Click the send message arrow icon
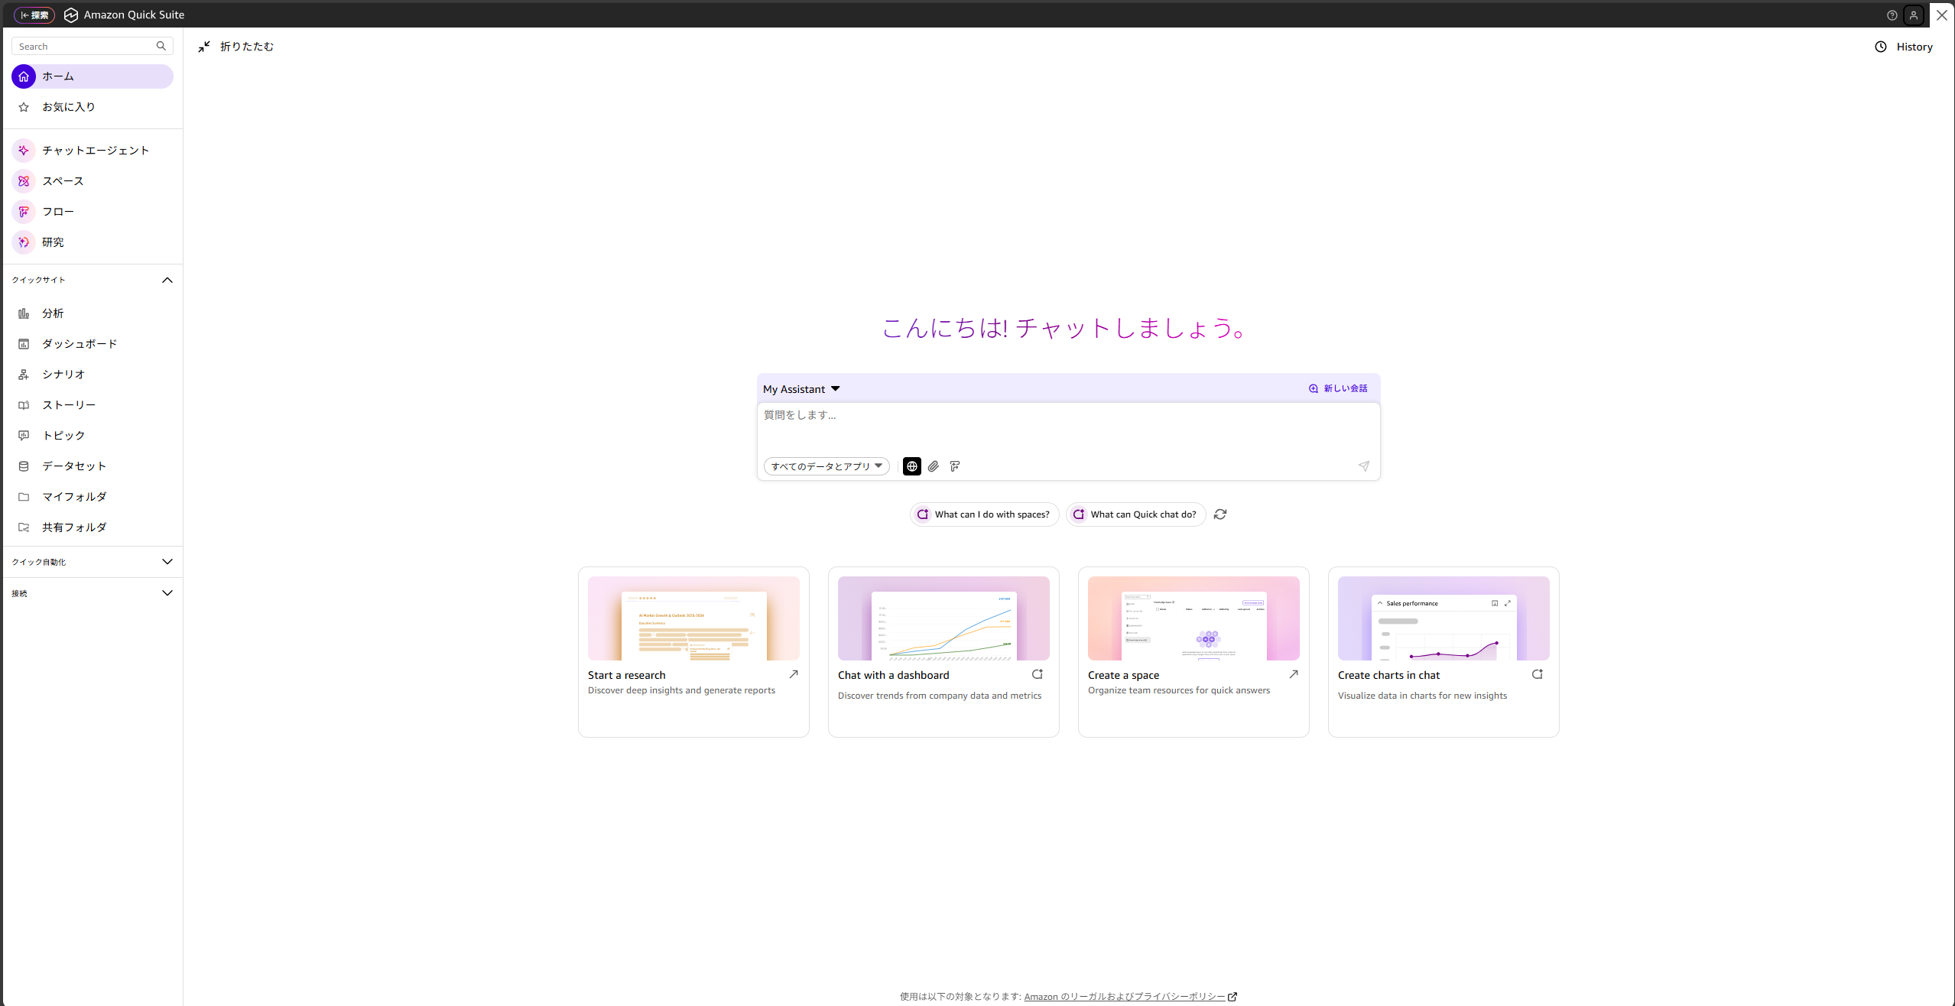 pos(1363,466)
